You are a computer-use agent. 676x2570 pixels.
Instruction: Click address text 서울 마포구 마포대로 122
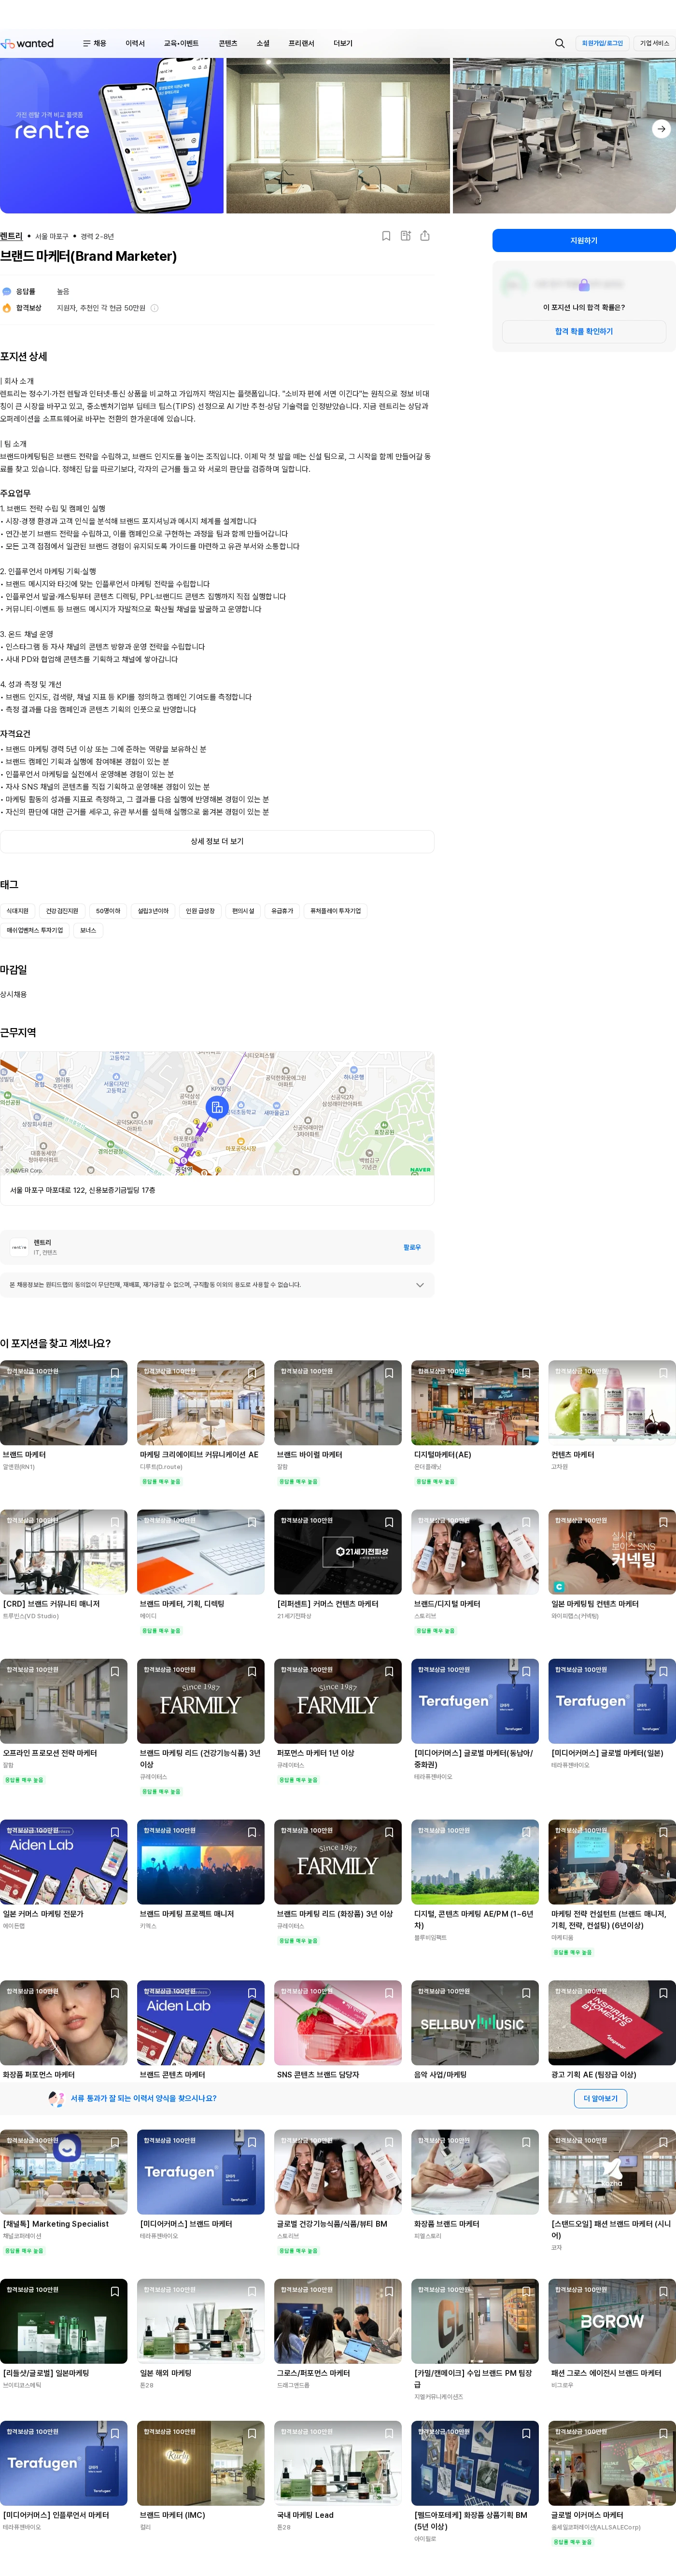tap(83, 1190)
